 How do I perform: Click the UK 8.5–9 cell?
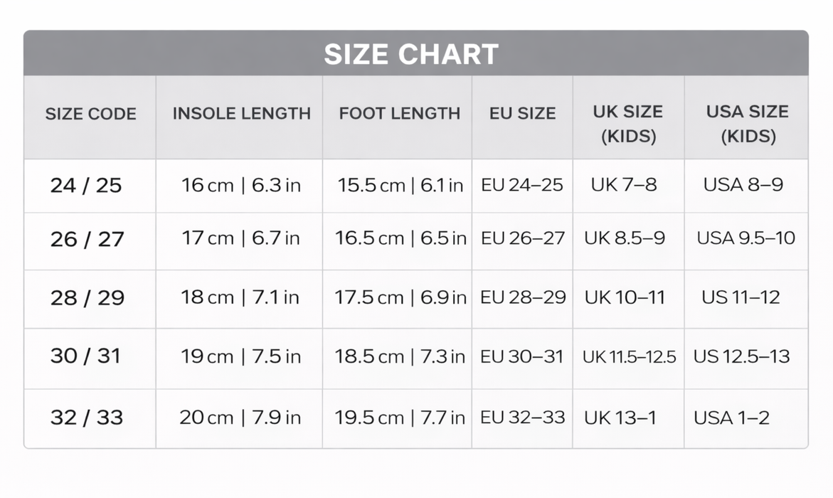click(x=625, y=238)
